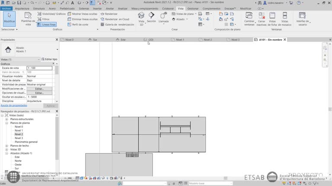Viewport: 332px width, 186px height.
Task: Collapse Vistas (todo) tree node
Action: click(x=2, y=115)
